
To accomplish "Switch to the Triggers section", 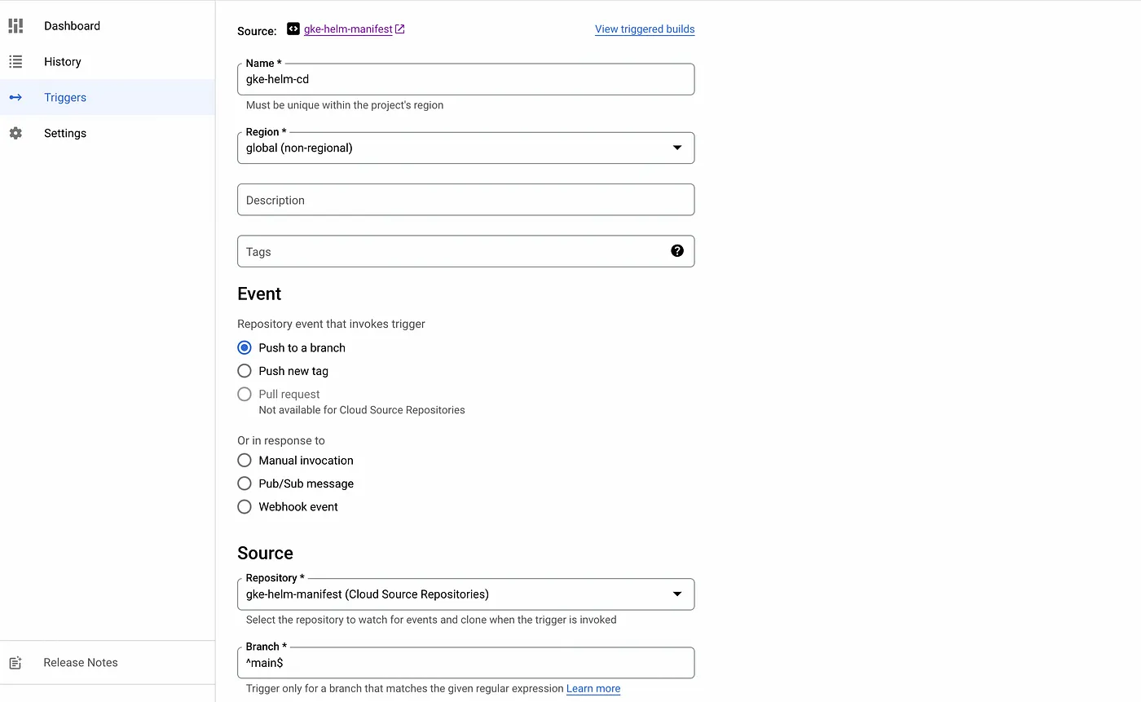I will 64,97.
